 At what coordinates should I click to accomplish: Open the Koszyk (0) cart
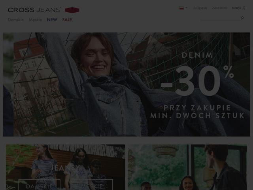click(x=239, y=8)
